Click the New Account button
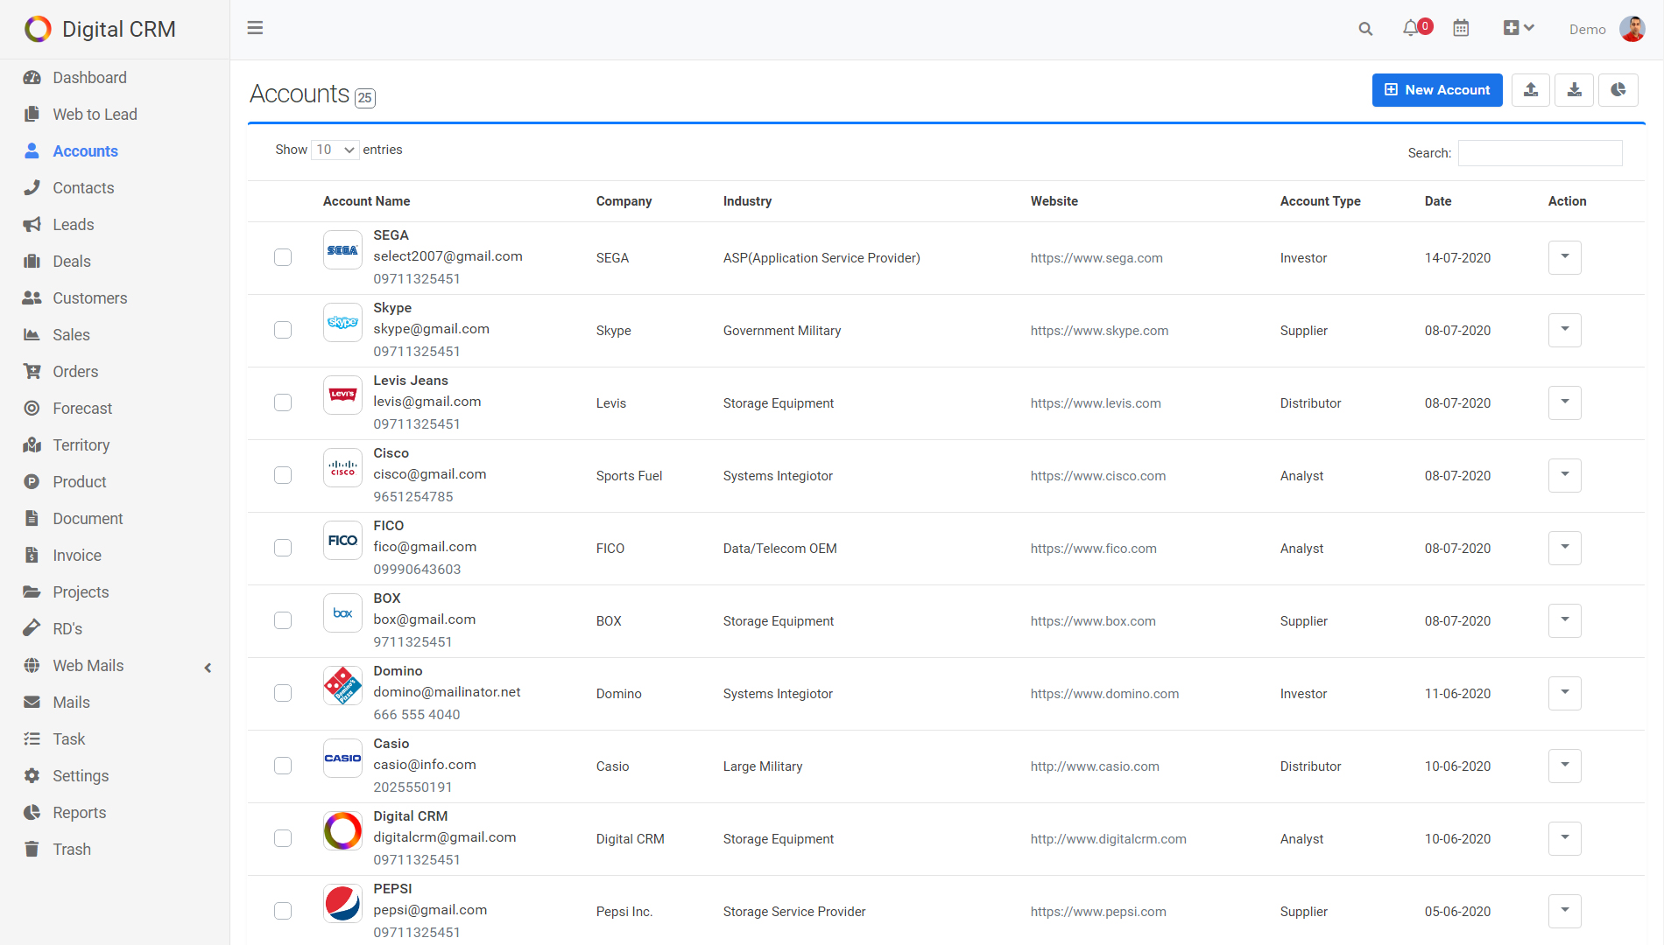 [1437, 90]
